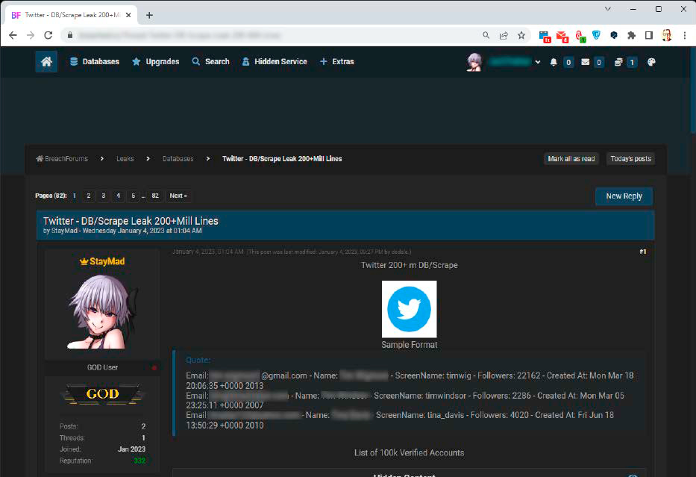Click the thread title heading text

[x=131, y=221]
